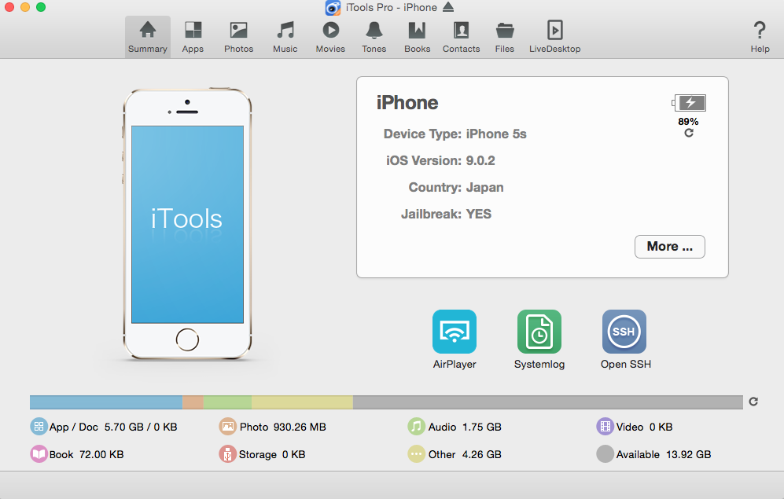Click the Other legend icon
Image resolution: width=784 pixels, height=499 pixels.
(416, 454)
